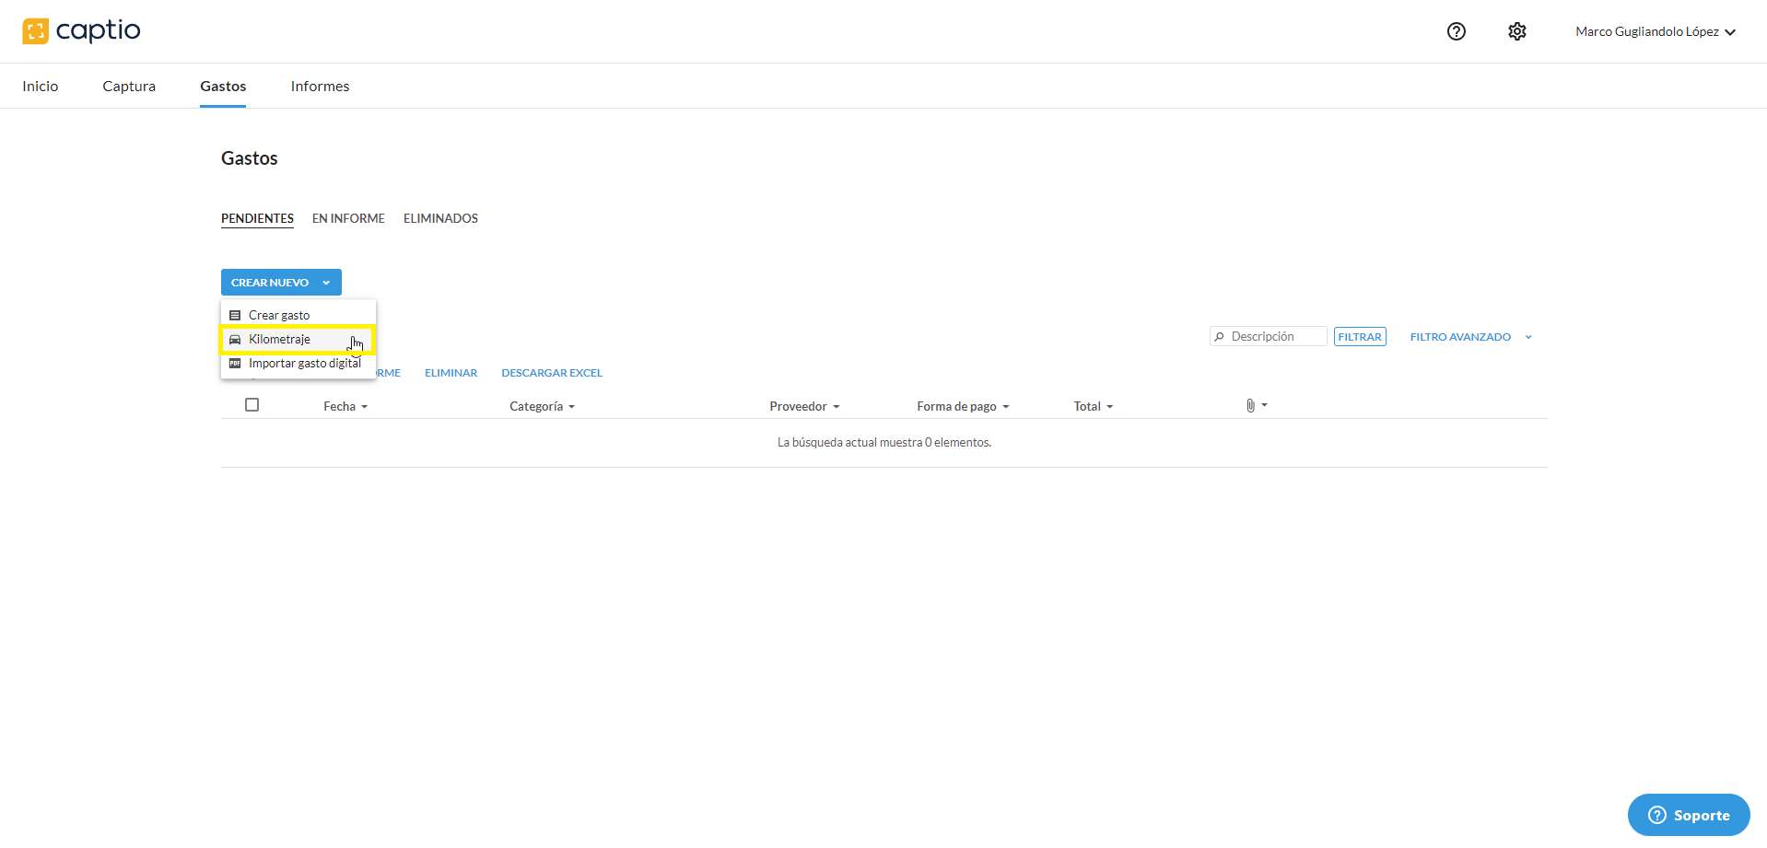The image size is (1767, 848).
Task: View the ELIMINADOS tab
Action: [440, 218]
